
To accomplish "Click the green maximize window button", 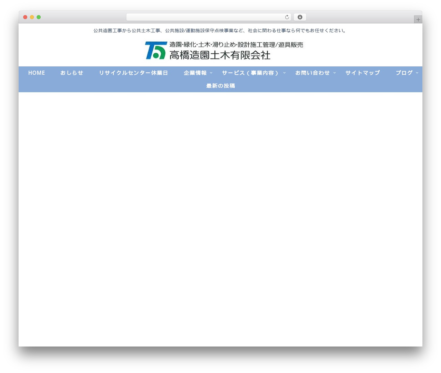I will (x=39, y=17).
